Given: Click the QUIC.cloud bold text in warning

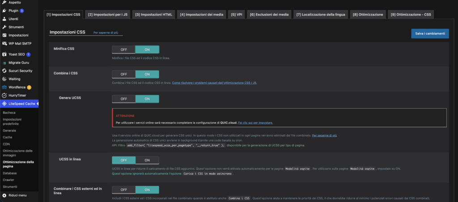Looking at the screenshot, I should [x=229, y=123].
